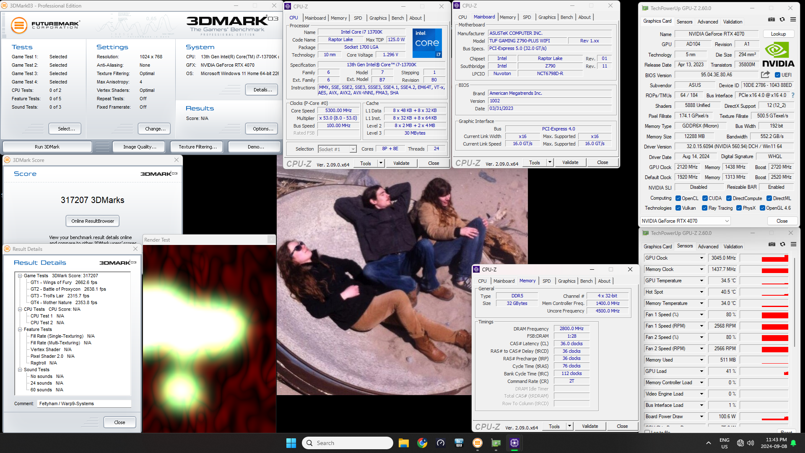Click the Bus Interface question mark icon
Image resolution: width=805 pixels, height=453 pixels.
click(x=793, y=95)
